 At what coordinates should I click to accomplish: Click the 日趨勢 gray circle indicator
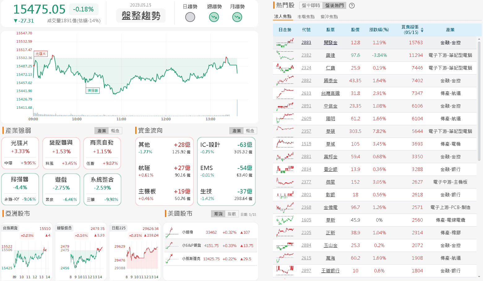click(x=190, y=17)
